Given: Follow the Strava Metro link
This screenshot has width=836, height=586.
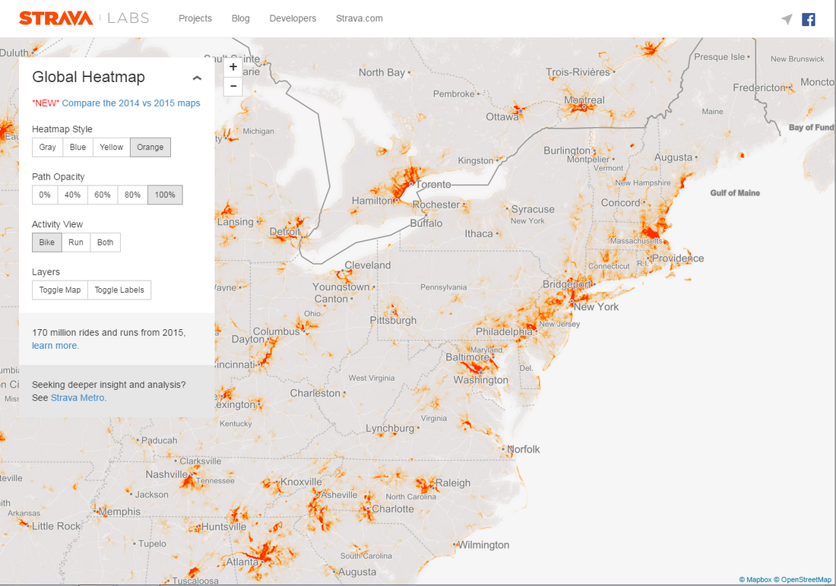Looking at the screenshot, I should 78,398.
